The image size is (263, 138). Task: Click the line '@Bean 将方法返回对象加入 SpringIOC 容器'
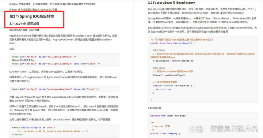click(x=33, y=10)
